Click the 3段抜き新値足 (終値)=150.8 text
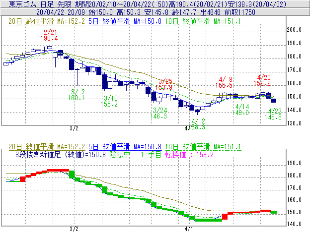This screenshot has width=310, height=235. click(x=61, y=155)
